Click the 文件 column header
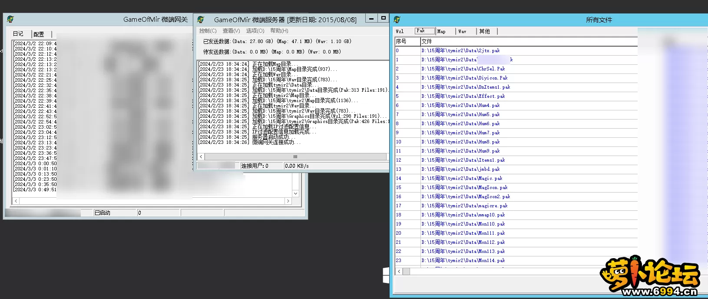The image size is (708, 299). pyautogui.click(x=529, y=41)
